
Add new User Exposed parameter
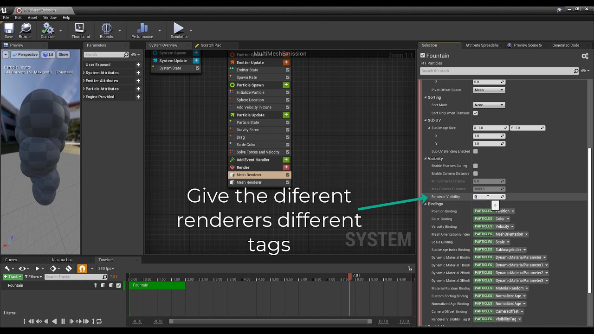pos(138,65)
